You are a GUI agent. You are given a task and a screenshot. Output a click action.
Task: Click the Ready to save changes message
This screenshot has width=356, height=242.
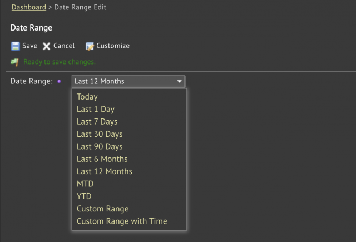(60, 62)
